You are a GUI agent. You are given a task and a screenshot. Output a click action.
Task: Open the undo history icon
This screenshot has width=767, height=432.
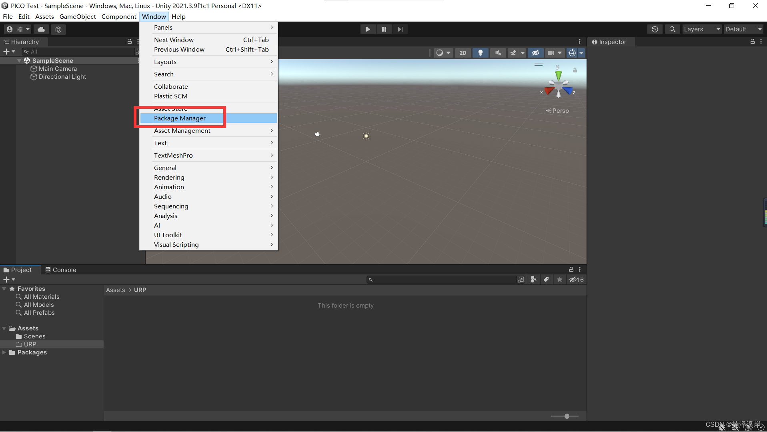pos(655,29)
